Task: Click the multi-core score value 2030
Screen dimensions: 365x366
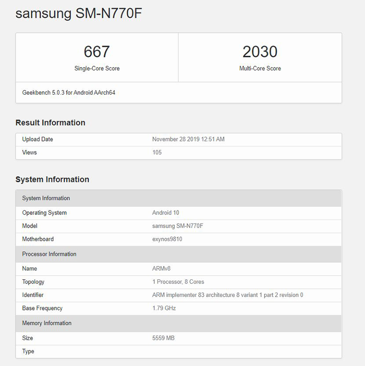Action: (260, 52)
